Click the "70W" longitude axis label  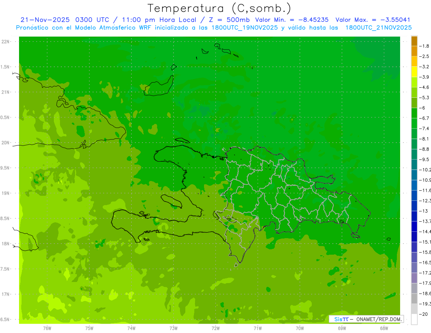pyautogui.click(x=300, y=328)
